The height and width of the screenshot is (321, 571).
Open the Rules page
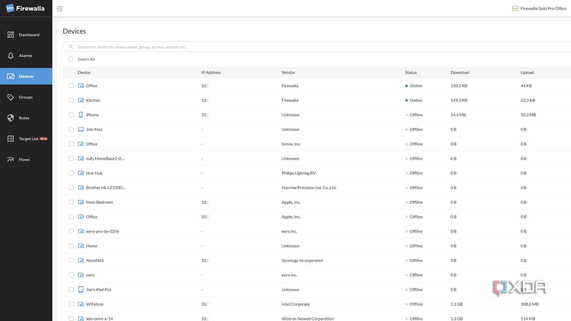coord(26,118)
